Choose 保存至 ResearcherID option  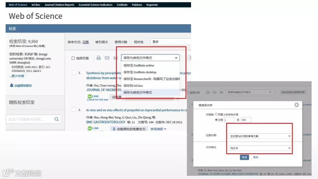tap(150, 79)
